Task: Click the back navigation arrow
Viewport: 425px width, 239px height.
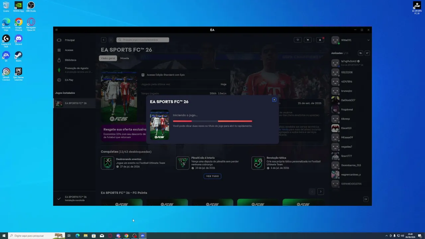Action: coord(104,40)
